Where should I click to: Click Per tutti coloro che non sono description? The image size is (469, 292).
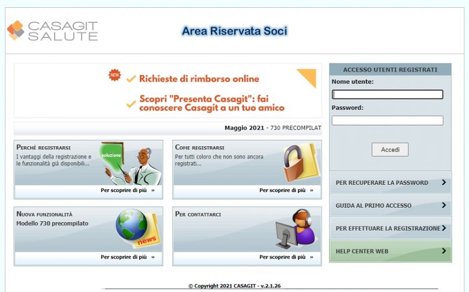(219, 160)
